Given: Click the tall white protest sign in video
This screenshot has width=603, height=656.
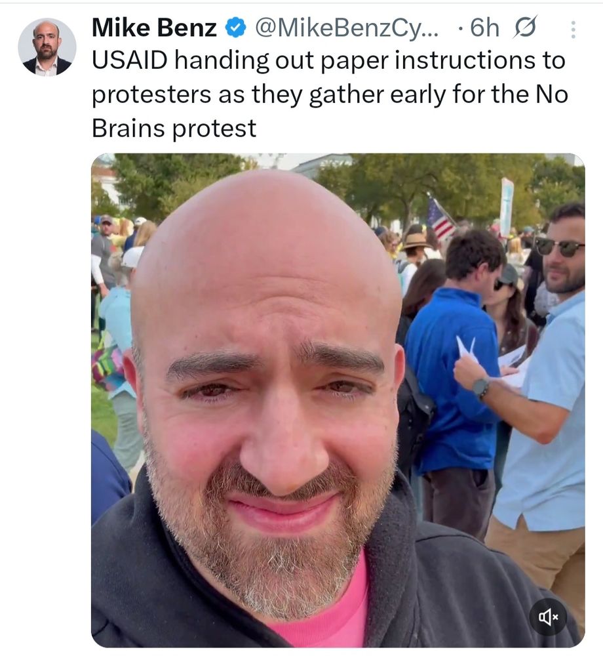Looking at the screenshot, I should 507,207.
